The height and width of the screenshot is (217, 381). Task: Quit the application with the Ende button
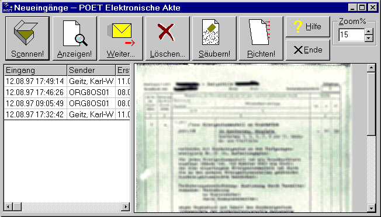tap(307, 50)
